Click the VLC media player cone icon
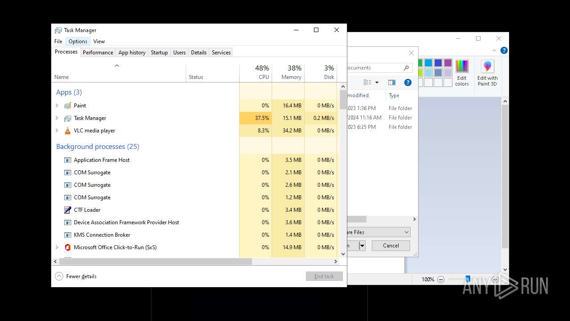This screenshot has height=321, width=570. tap(67, 131)
